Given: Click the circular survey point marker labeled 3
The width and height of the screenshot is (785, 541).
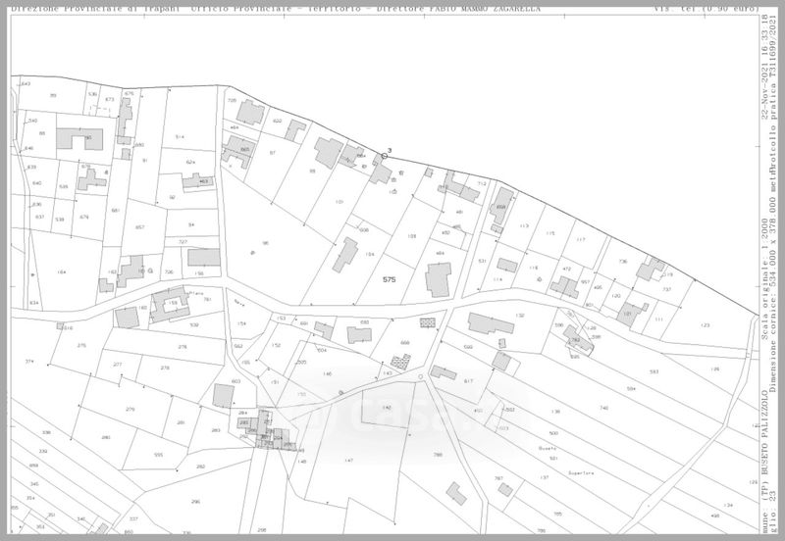Looking at the screenshot, I should tap(385, 156).
